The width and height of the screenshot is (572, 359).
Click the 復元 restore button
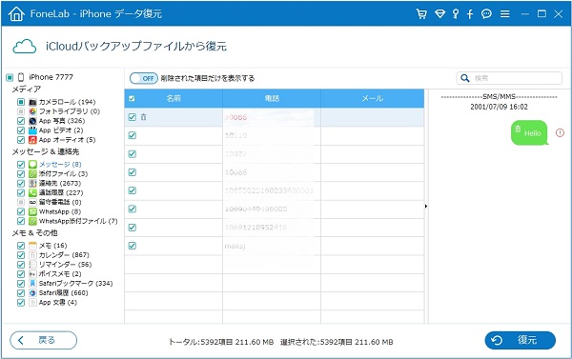coord(521,340)
